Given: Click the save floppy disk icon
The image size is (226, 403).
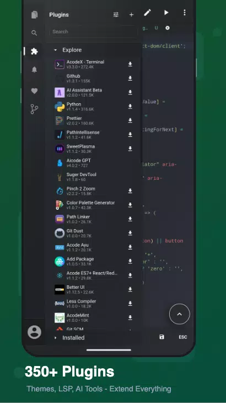Looking at the screenshot, I should tap(162, 337).
